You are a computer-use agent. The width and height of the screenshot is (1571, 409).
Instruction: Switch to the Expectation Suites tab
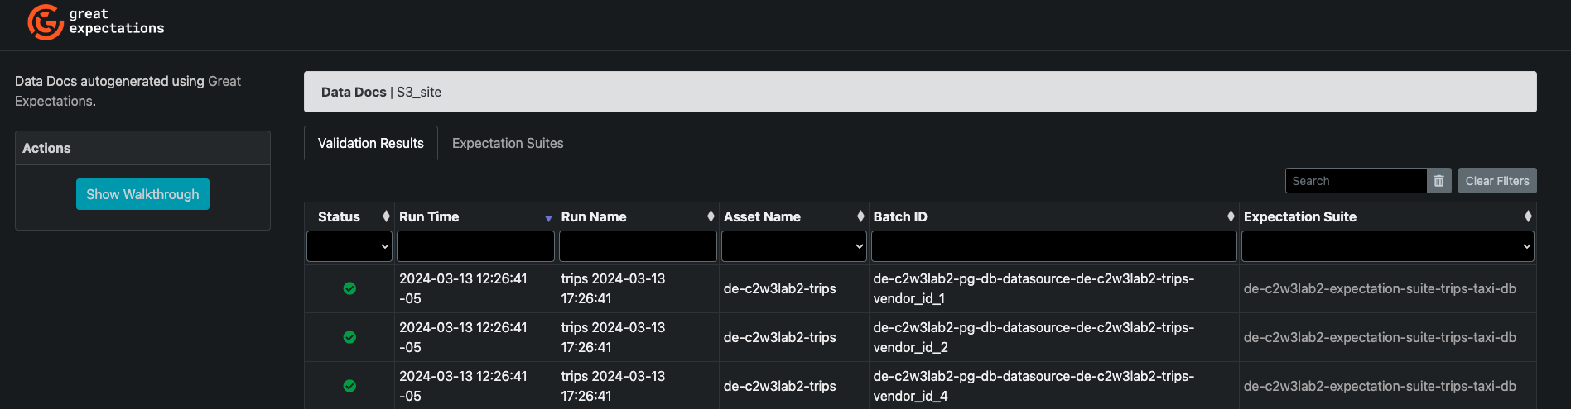[508, 143]
